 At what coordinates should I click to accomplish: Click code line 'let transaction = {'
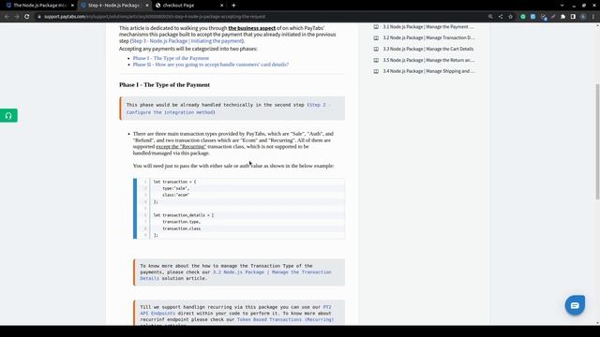(x=174, y=182)
